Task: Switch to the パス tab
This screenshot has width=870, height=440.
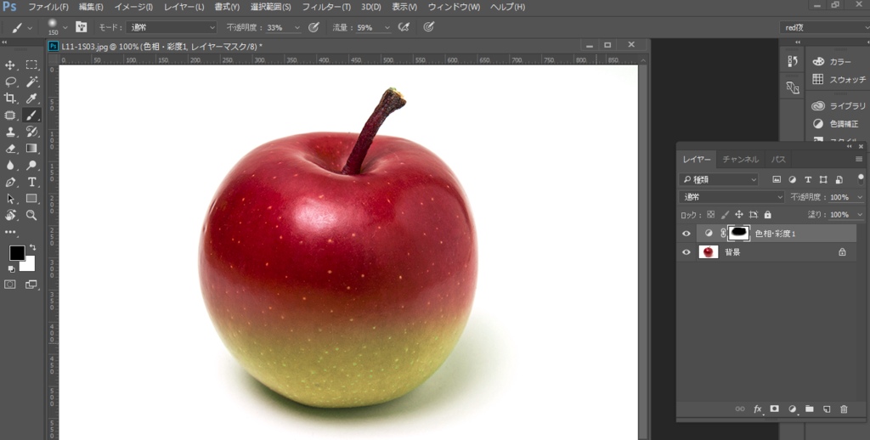Action: point(778,159)
